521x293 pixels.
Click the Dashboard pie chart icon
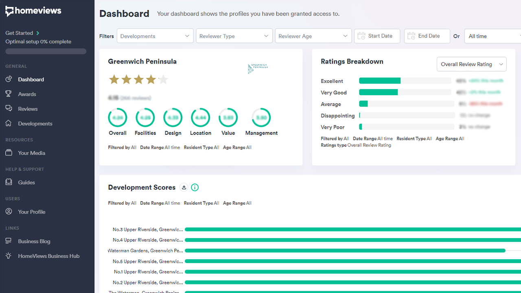coord(9,79)
